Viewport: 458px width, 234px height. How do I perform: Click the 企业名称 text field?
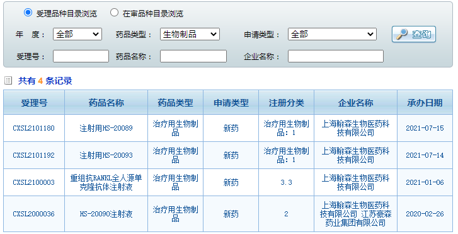tap(336, 56)
